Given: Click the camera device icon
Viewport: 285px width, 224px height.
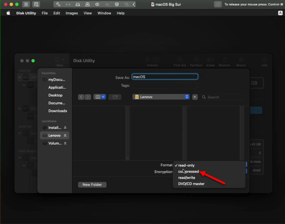Looking at the screenshot, I should pyautogui.click(x=87, y=4).
